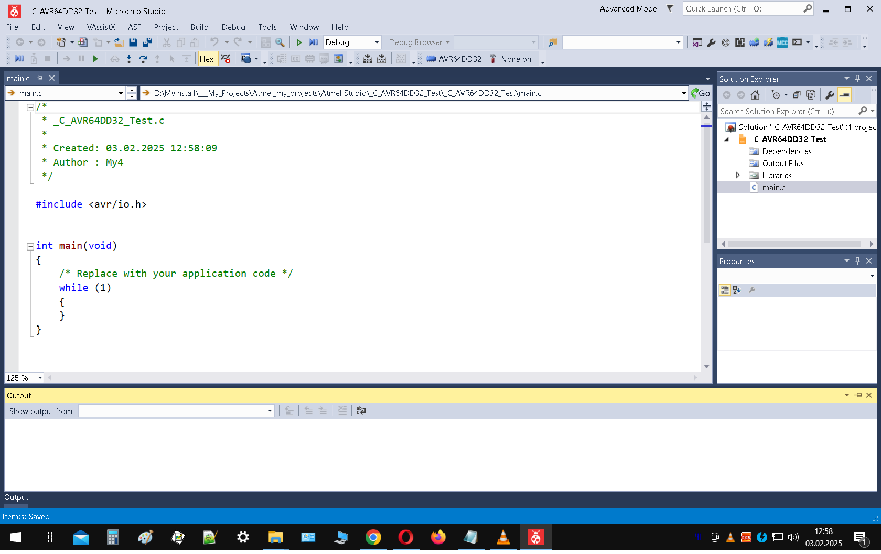Collapse the header comment block
881x554 pixels.
point(30,107)
